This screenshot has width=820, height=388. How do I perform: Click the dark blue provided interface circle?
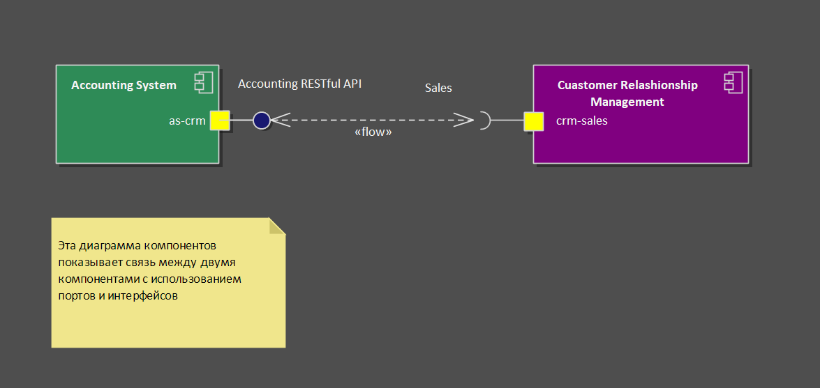point(262,121)
